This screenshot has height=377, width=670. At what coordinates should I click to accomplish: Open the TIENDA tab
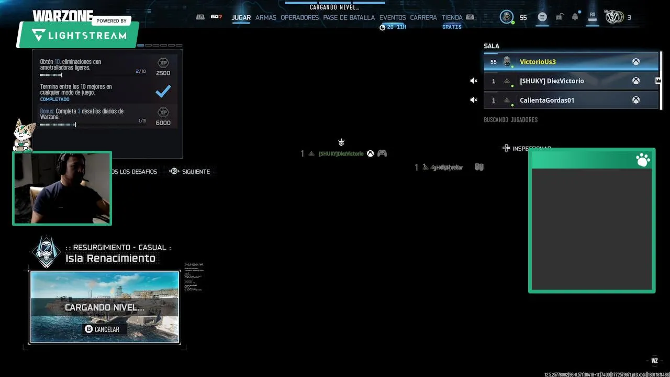pos(452,17)
